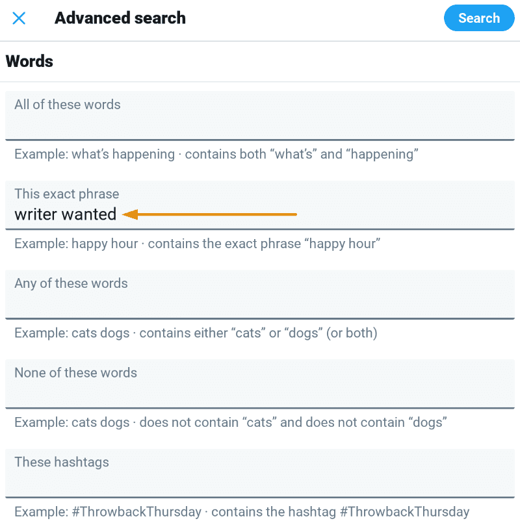The image size is (520, 523).
Task: Click the "happy hour" example hint
Action: (197, 244)
